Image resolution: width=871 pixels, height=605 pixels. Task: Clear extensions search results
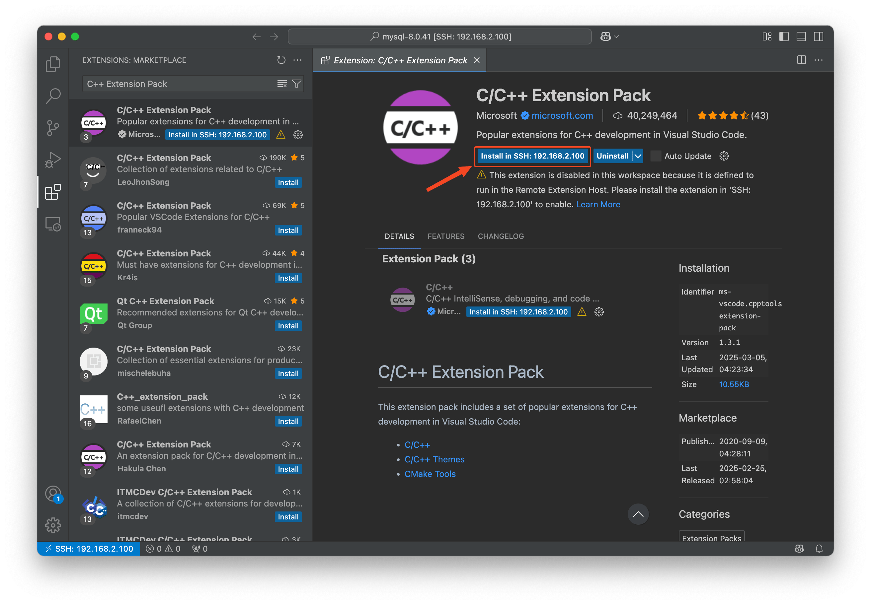coord(282,84)
